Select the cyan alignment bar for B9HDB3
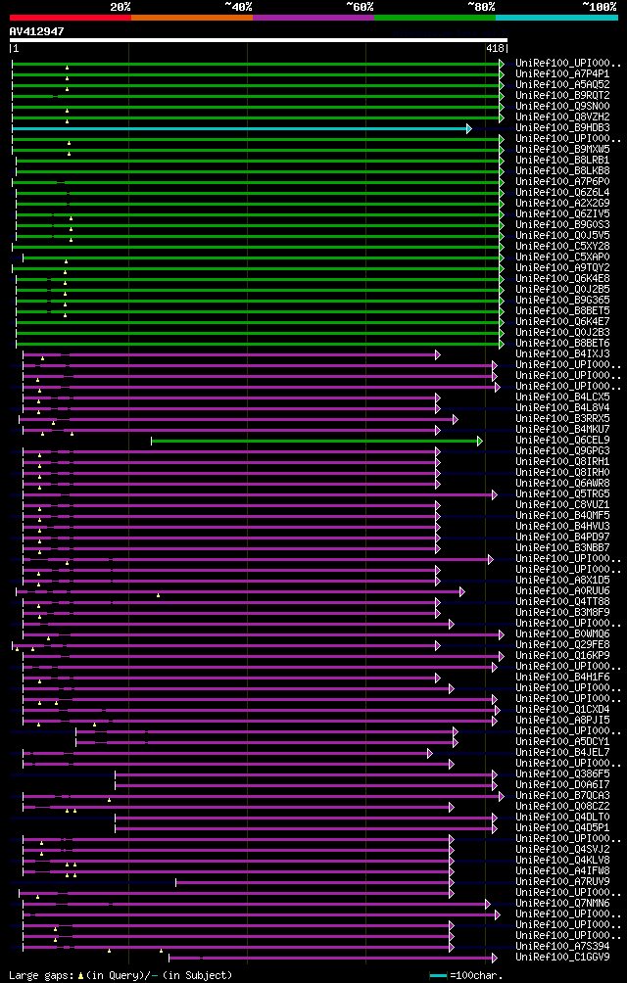The image size is (627, 983). pyautogui.click(x=241, y=128)
